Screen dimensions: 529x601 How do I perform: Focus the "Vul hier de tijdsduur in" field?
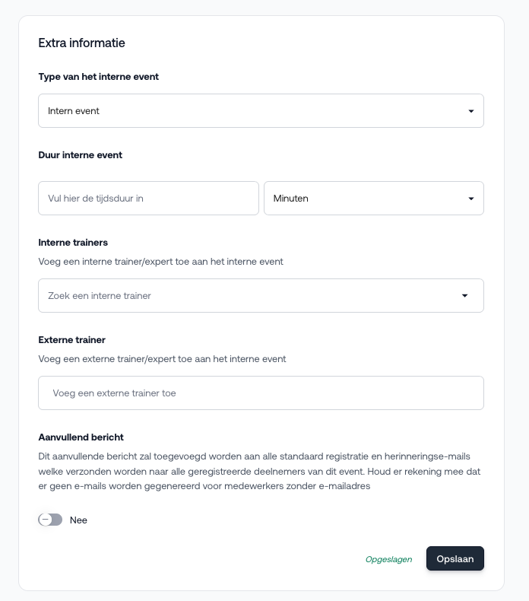[x=148, y=199]
